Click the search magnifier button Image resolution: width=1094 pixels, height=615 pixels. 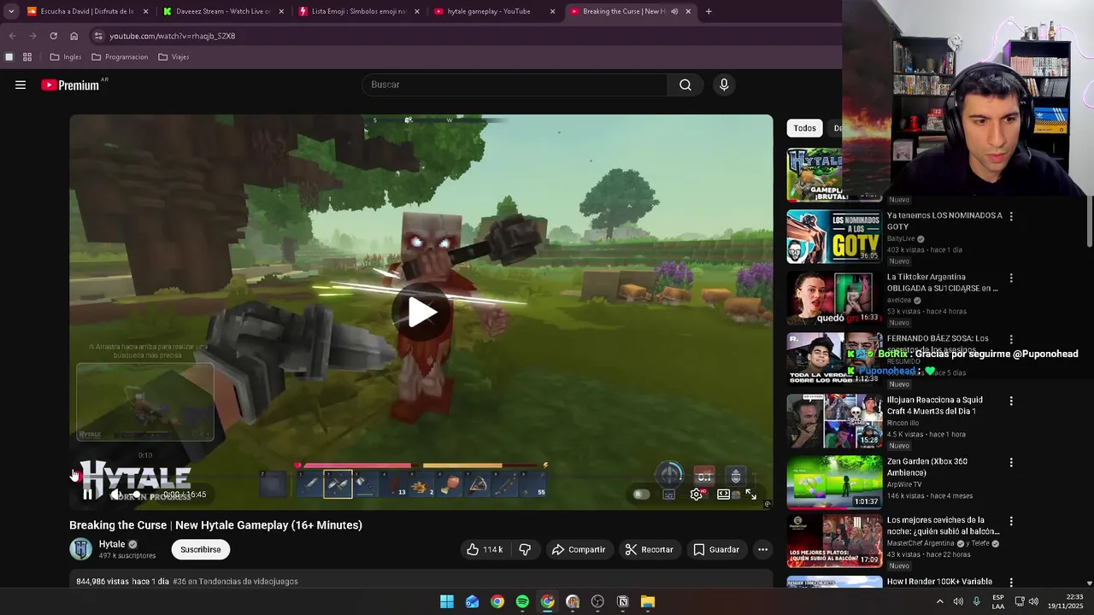point(685,85)
